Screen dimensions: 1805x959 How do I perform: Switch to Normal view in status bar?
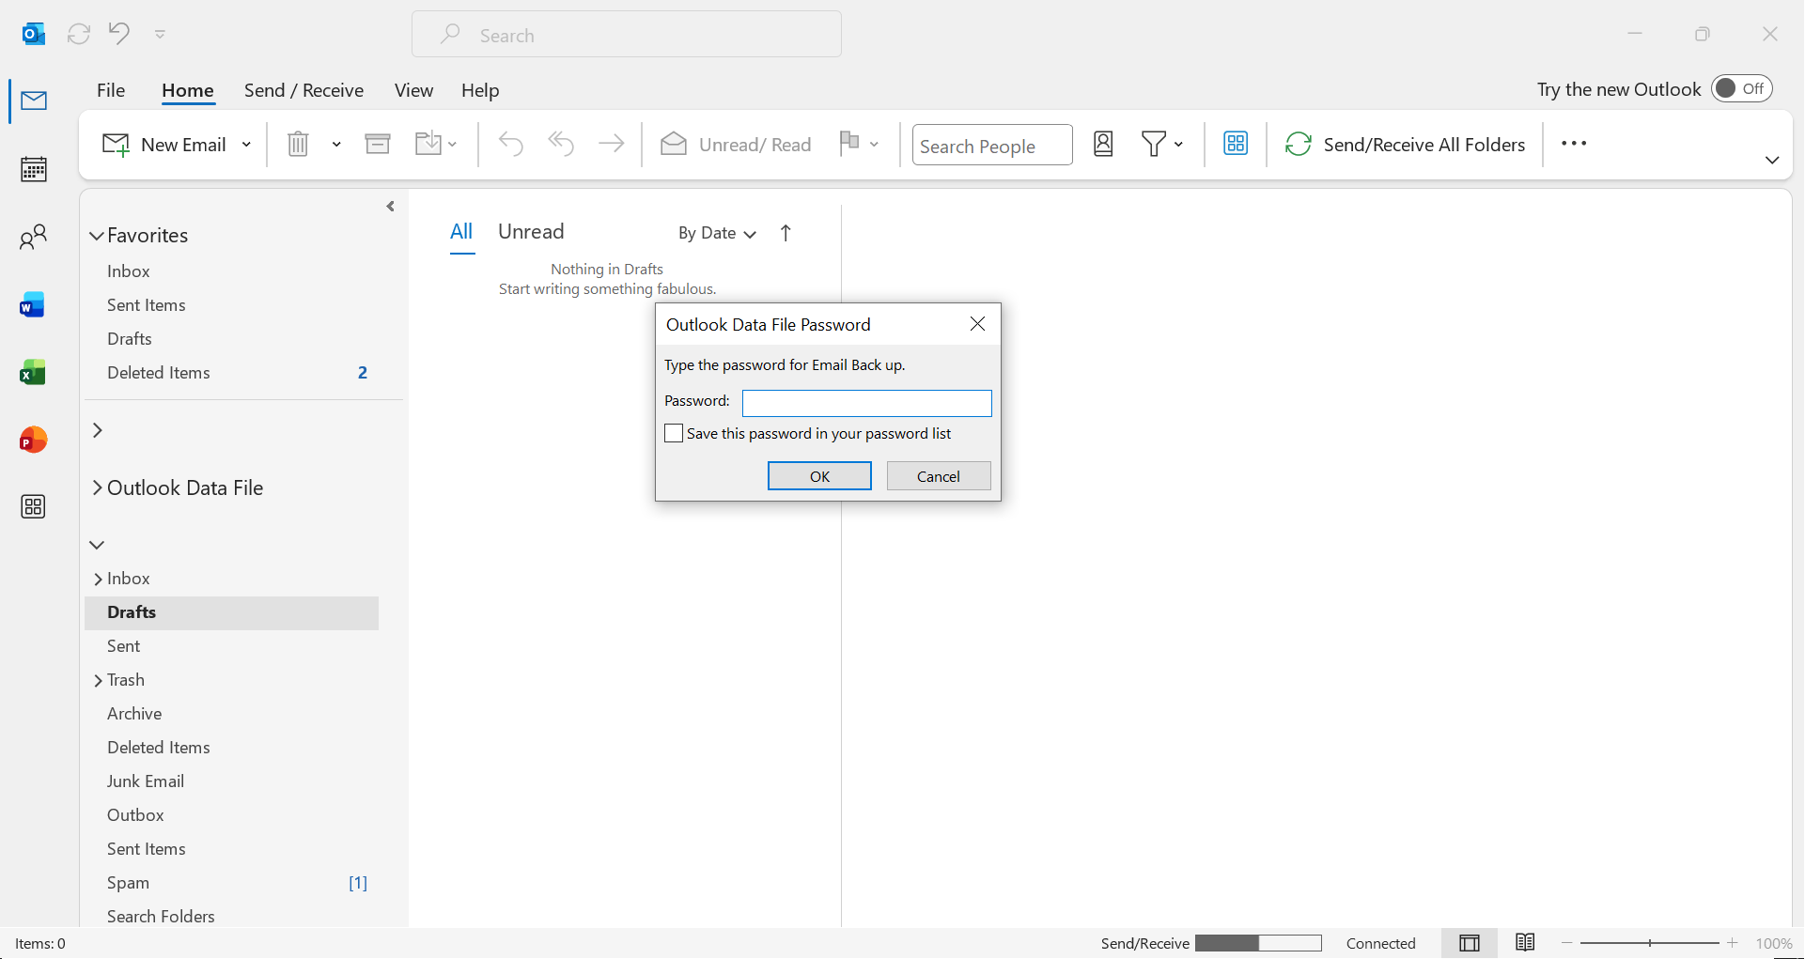(1470, 943)
